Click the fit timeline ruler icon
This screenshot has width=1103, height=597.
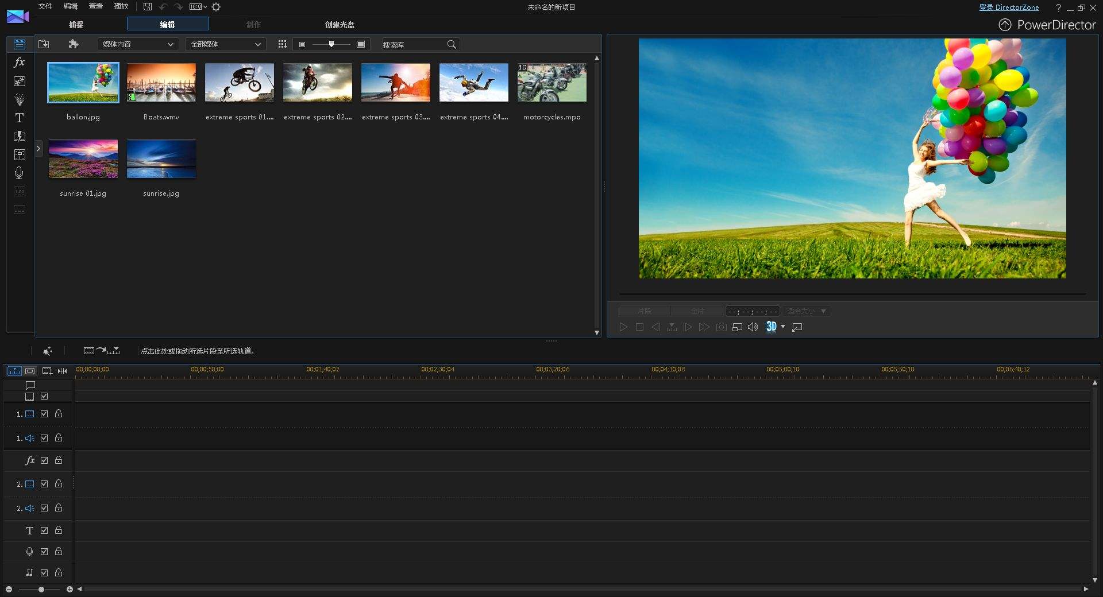(63, 371)
